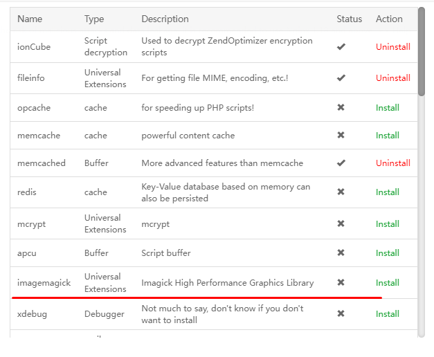Install the opcache extension
The image size is (434, 357).
coord(387,108)
